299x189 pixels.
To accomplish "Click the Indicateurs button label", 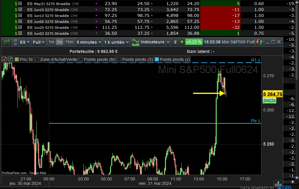I will coord(152,42).
